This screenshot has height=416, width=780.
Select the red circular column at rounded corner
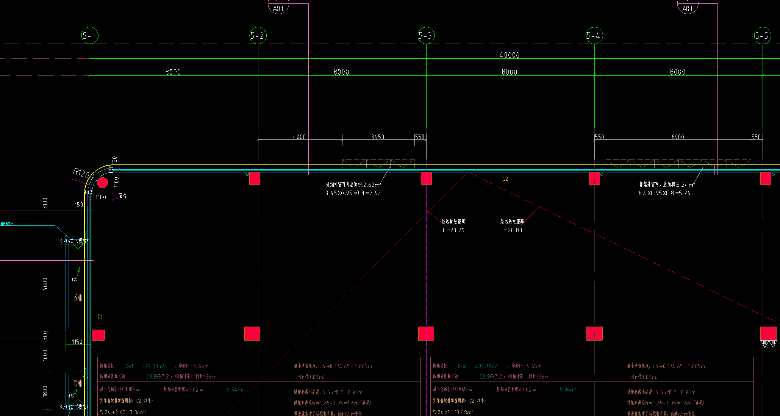pos(102,183)
